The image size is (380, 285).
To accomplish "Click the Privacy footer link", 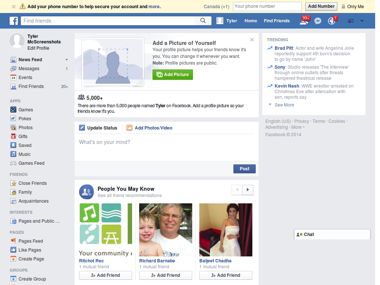I will coord(301,121).
